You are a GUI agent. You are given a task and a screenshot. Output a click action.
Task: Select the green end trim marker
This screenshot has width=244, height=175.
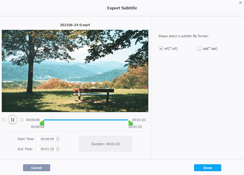130,123
